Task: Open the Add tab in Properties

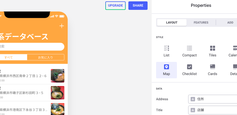Action: point(230,22)
